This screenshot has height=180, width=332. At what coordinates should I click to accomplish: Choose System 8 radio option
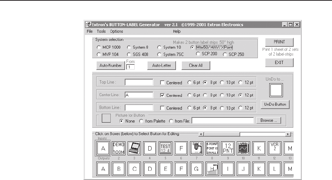pos(138,47)
